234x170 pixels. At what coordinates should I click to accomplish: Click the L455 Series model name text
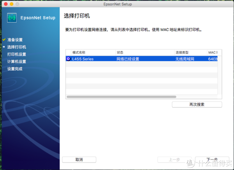tap(83, 59)
